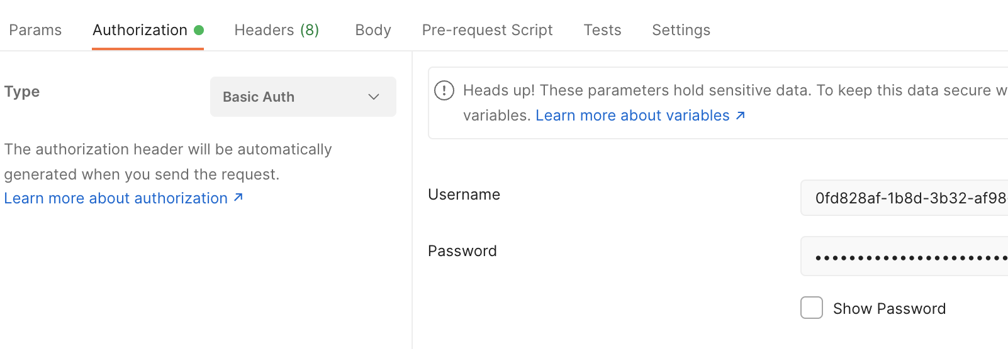
Task: Enable the Show Password checkbox
Action: 812,308
